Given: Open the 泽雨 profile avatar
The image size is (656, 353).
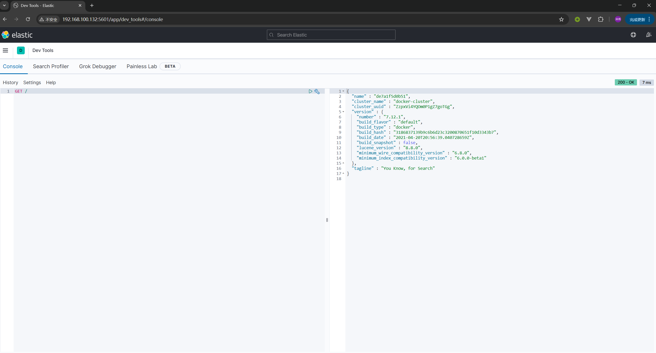Looking at the screenshot, I should coord(618,19).
